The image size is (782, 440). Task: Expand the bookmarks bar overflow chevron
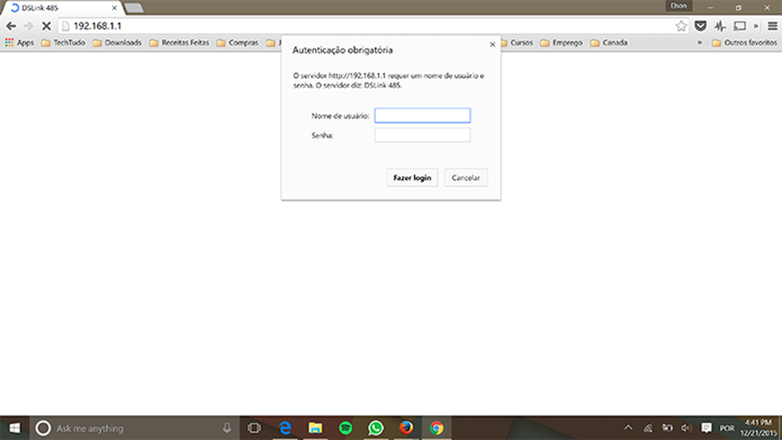coord(699,43)
